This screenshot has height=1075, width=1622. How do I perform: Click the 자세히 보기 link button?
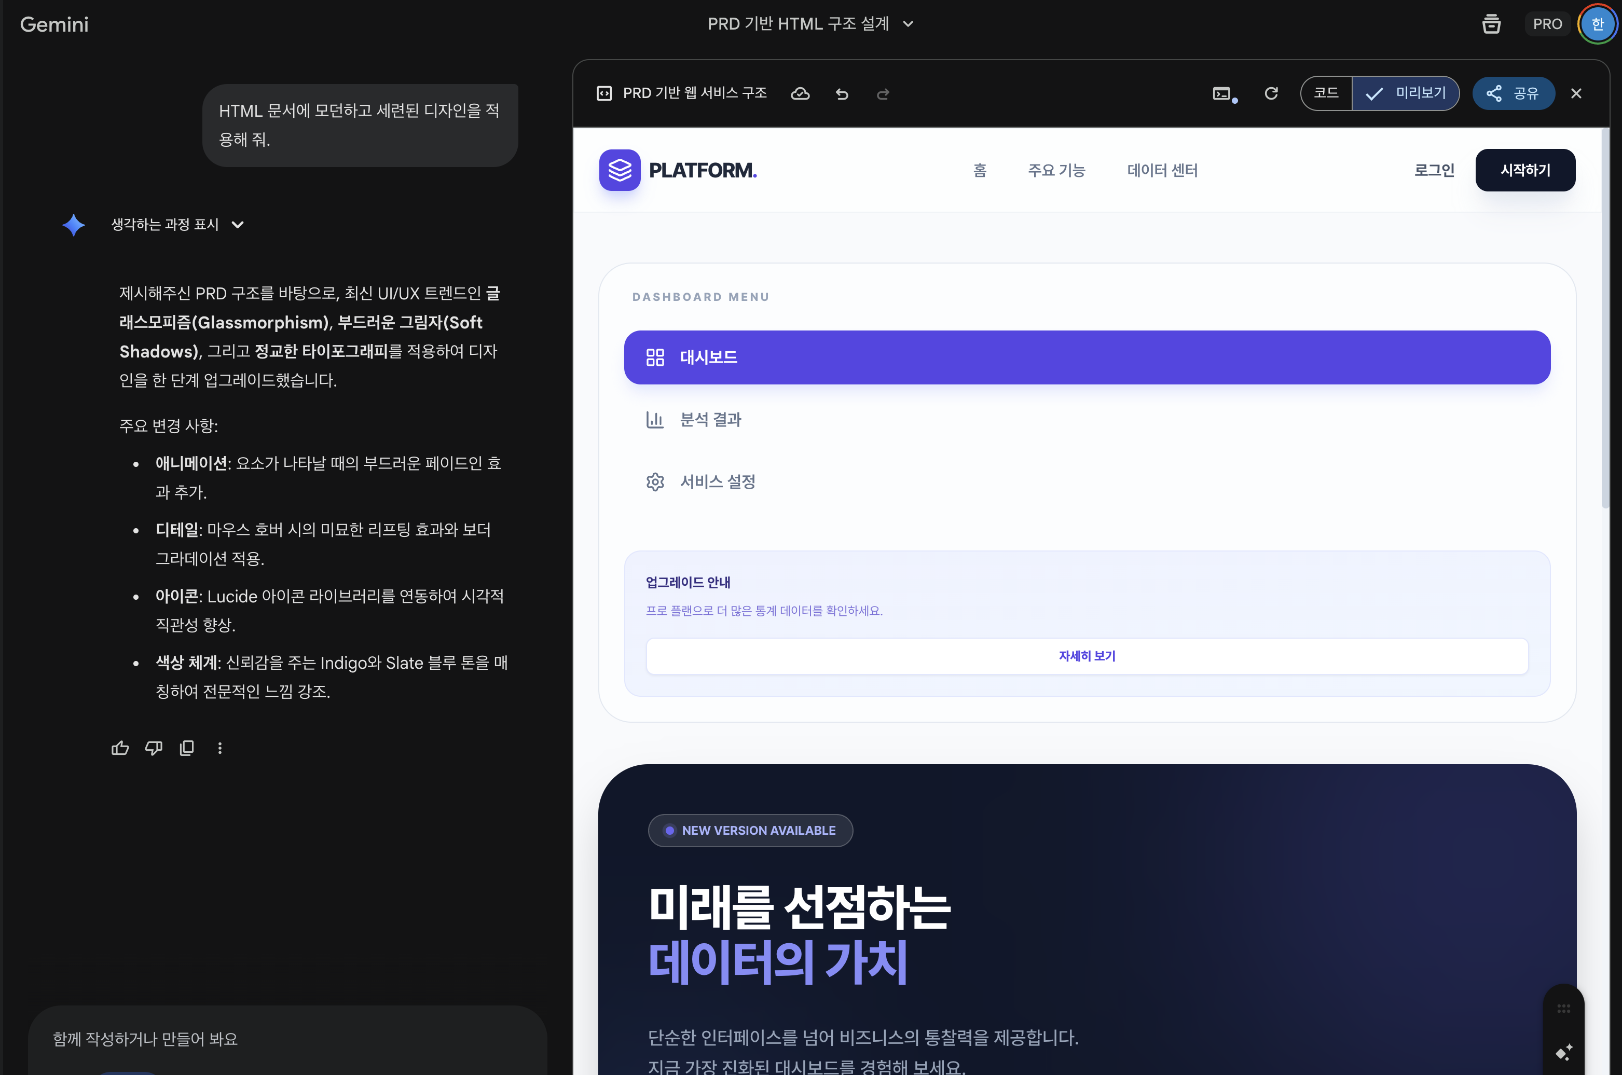click(x=1087, y=656)
